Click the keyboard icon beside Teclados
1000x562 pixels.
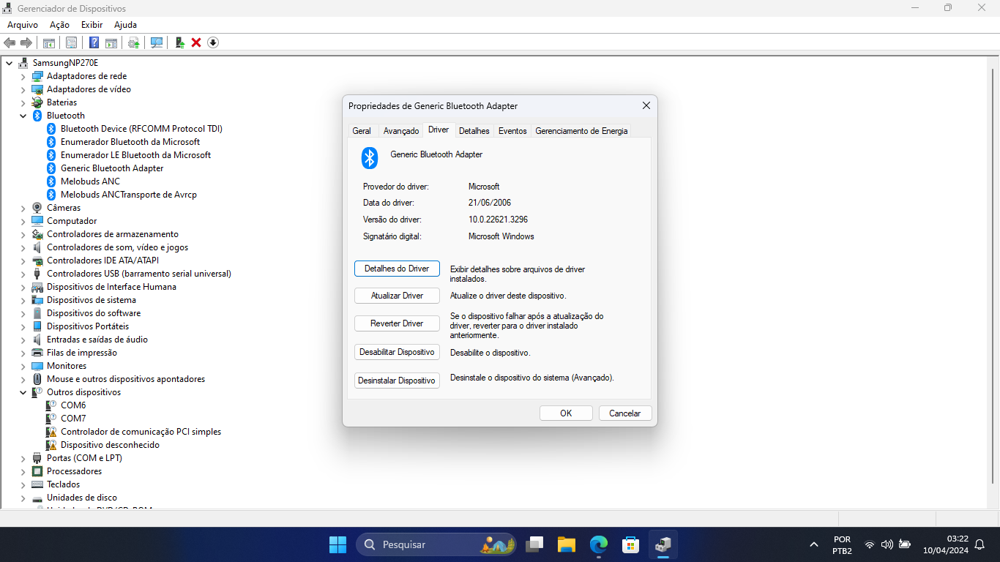[37, 484]
